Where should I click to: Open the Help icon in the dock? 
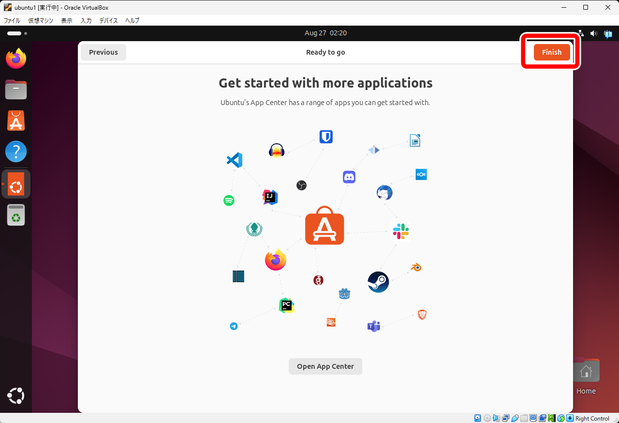(16, 151)
